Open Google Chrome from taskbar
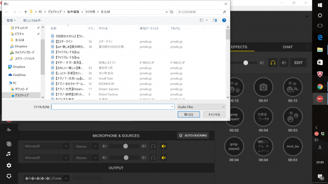Screen dimensions: 328x184 [320, 86]
